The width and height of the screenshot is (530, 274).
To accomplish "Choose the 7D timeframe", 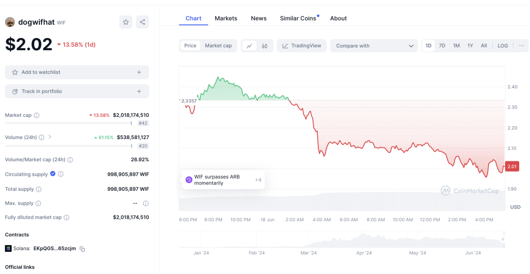I will point(442,46).
